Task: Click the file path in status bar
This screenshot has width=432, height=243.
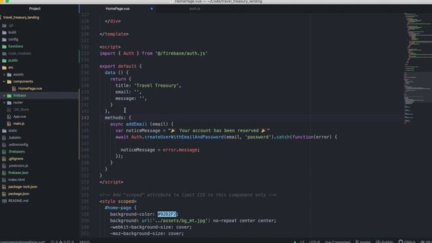Action: tap(22, 242)
